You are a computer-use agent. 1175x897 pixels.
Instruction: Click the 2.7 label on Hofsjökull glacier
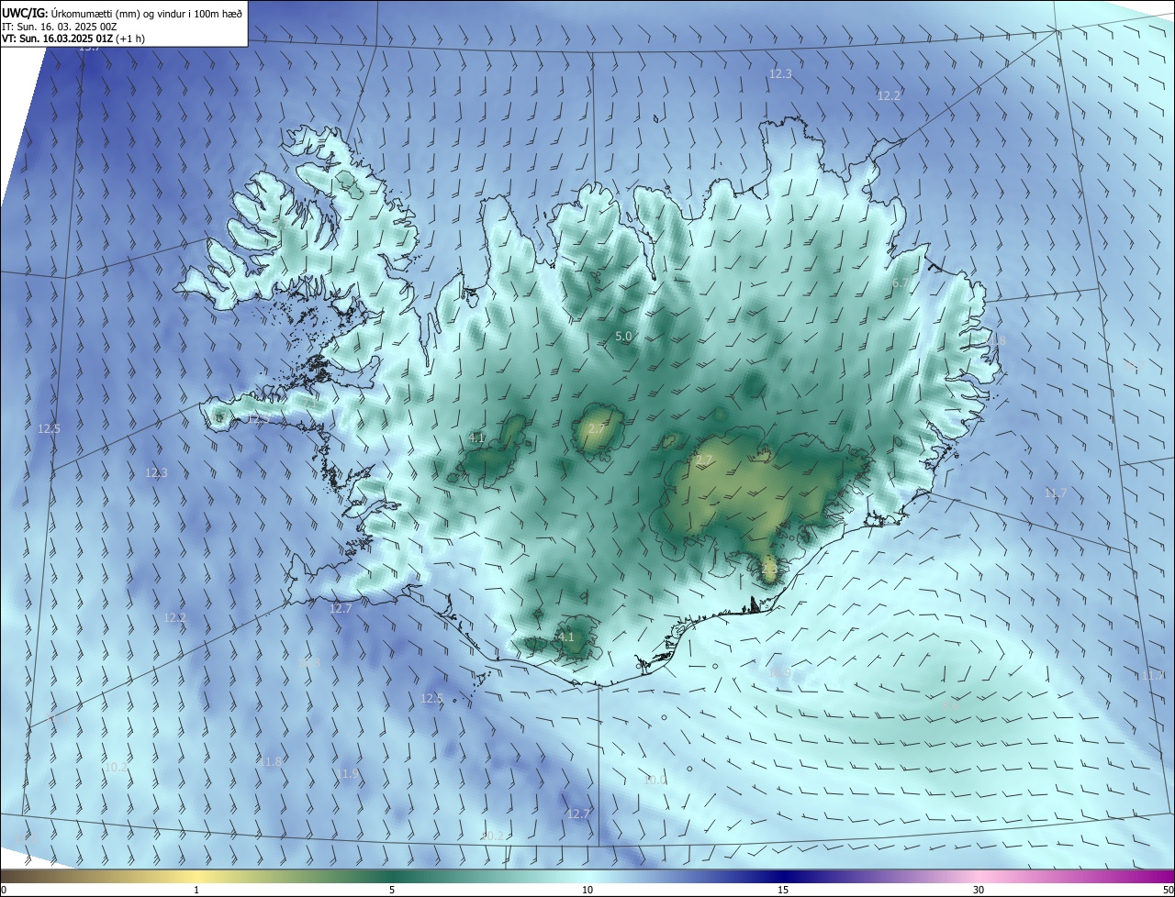(597, 429)
